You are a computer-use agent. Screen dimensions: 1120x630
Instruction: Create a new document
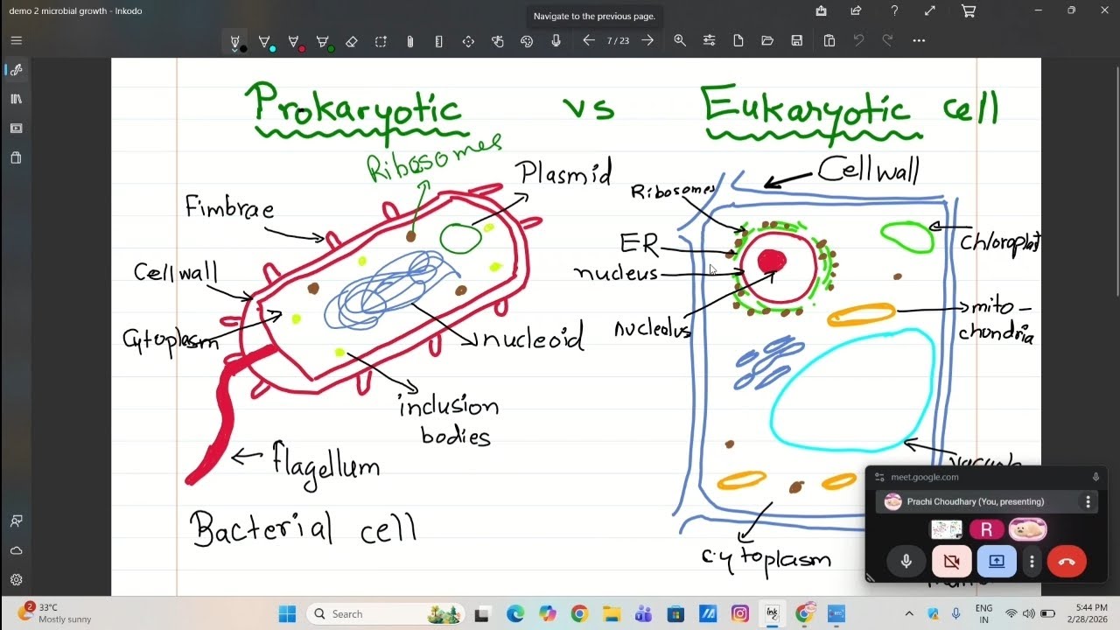pos(738,40)
